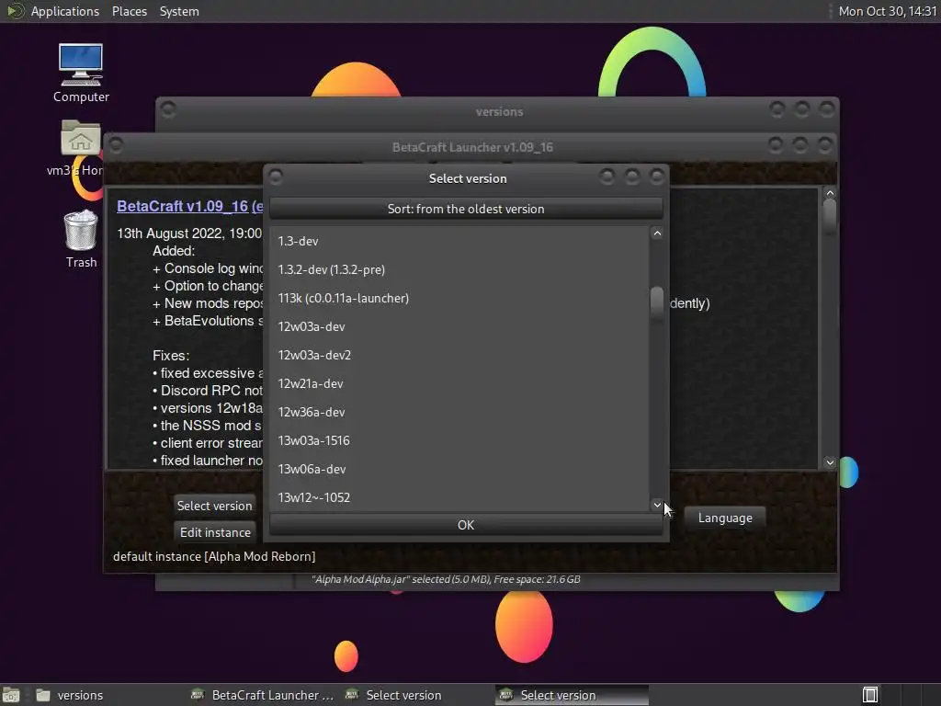Open the System menu
The width and height of the screenshot is (941, 706).
pos(179,11)
